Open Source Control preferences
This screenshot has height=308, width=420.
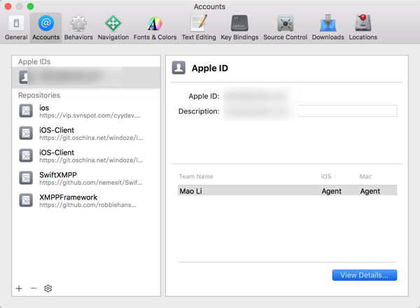(x=285, y=28)
